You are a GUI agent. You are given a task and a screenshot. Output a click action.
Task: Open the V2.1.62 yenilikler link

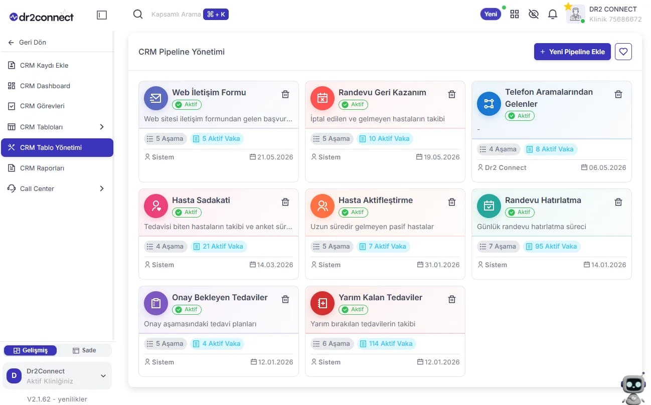pyautogui.click(x=57, y=399)
